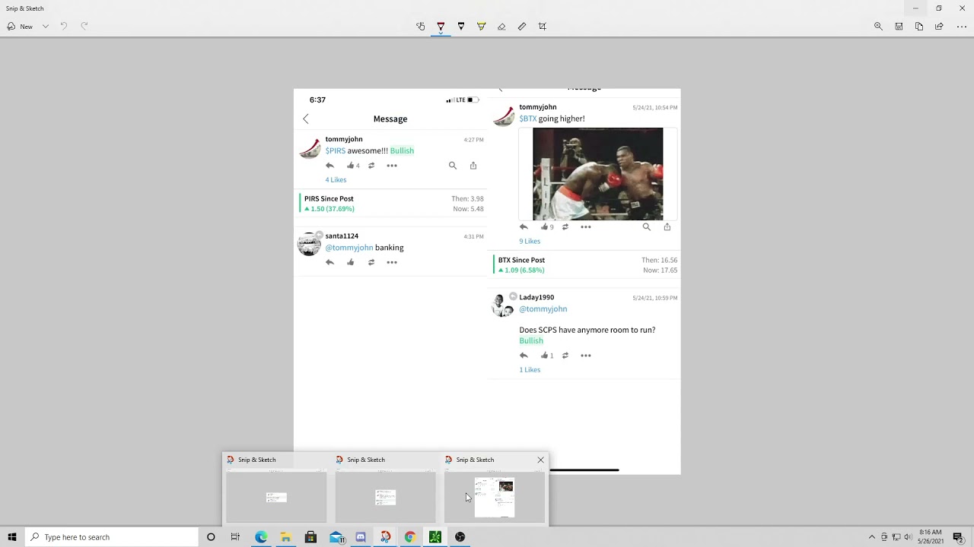The height and width of the screenshot is (547, 974).
Task: Undo the last annotation
Action: point(64,27)
